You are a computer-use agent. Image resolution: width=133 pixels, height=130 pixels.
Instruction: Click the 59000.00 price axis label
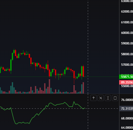[x=127, y=43]
